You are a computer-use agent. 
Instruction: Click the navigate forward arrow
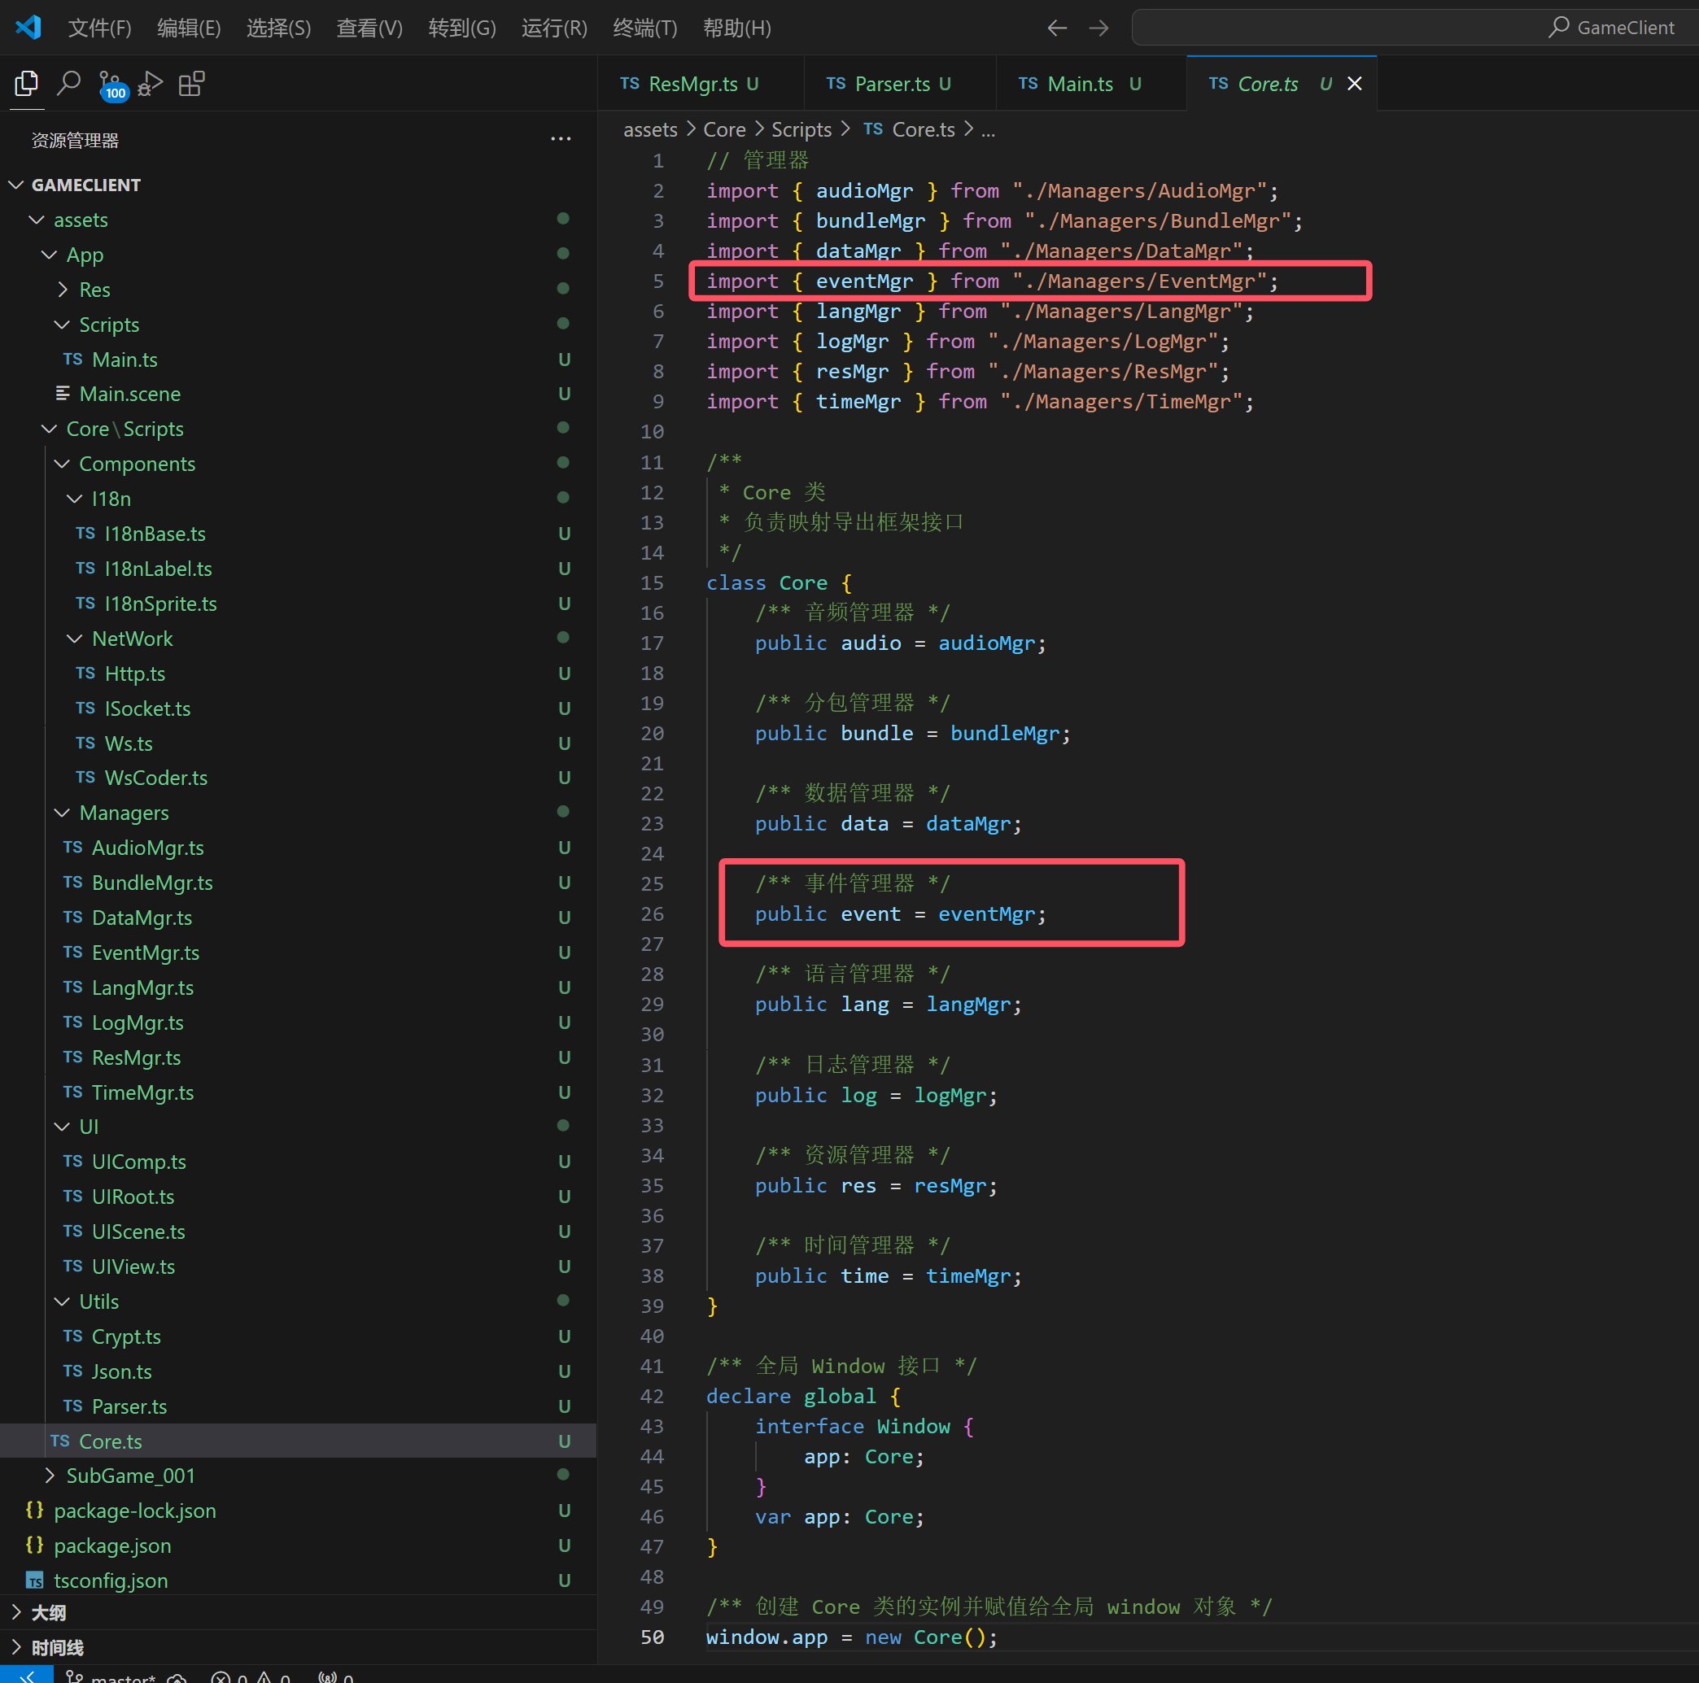pos(1098,28)
